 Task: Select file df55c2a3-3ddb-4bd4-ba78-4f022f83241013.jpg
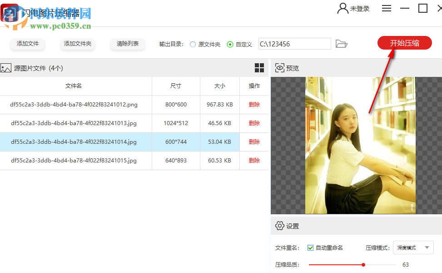(74, 123)
